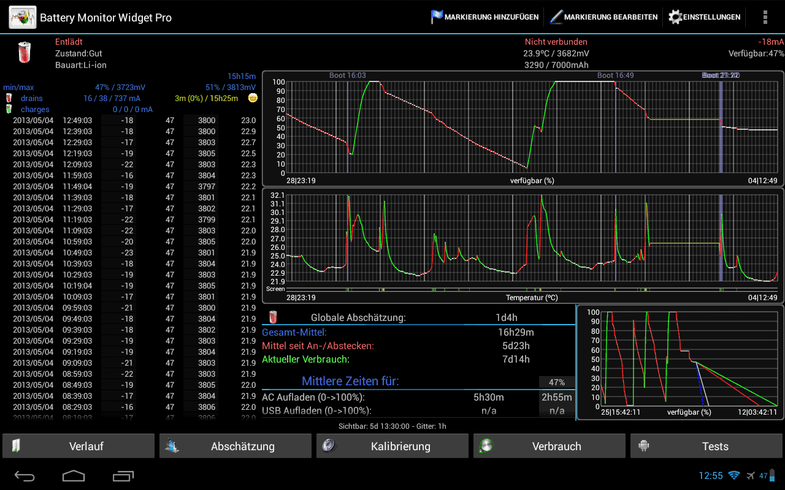Tap the USB Aufladen (0->100%) row
This screenshot has width=785, height=490.
tap(418, 410)
